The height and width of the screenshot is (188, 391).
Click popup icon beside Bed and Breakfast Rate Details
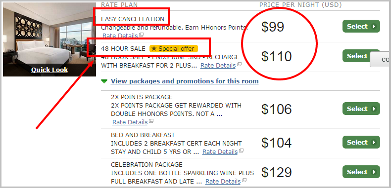click(241, 150)
